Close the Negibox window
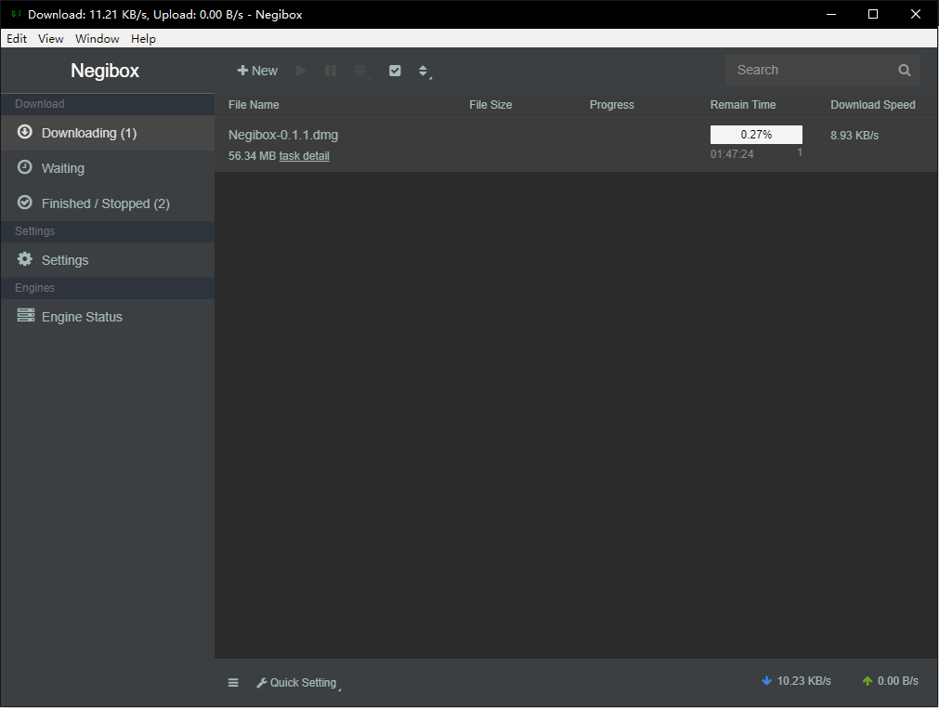Image resolution: width=939 pixels, height=708 pixels. point(916,14)
